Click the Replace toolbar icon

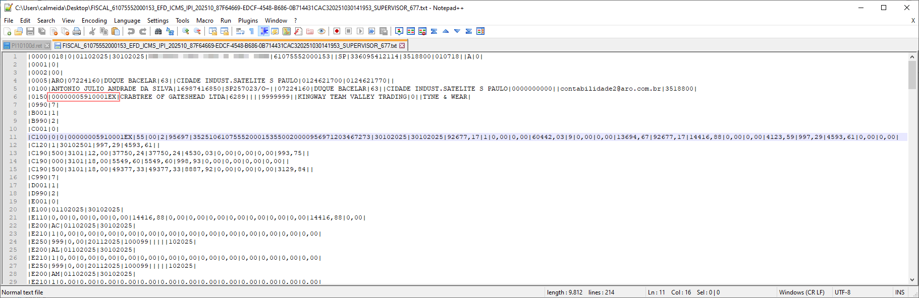[170, 31]
